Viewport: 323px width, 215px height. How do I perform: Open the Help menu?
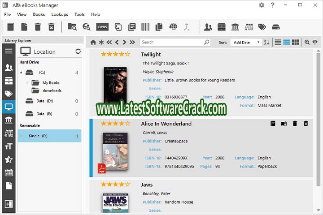[x=96, y=14]
